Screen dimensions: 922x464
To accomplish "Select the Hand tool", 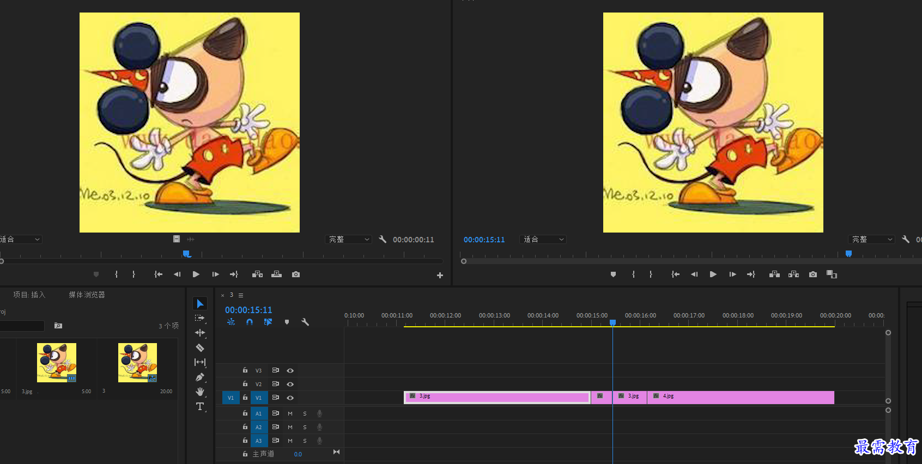I will (200, 392).
